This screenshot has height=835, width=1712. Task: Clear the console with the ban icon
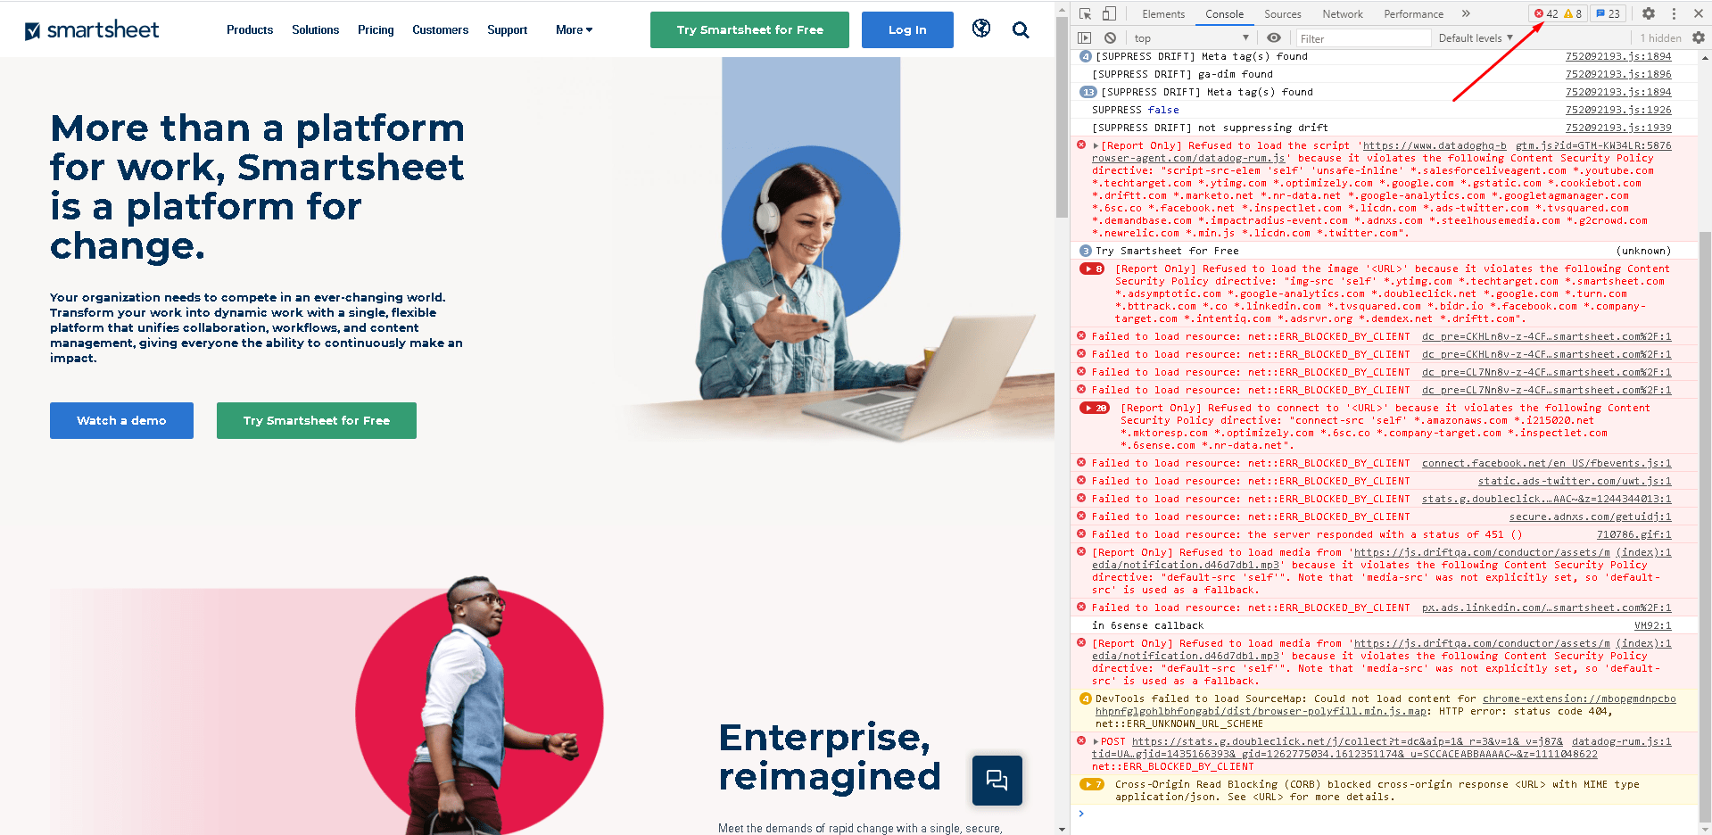(1110, 38)
